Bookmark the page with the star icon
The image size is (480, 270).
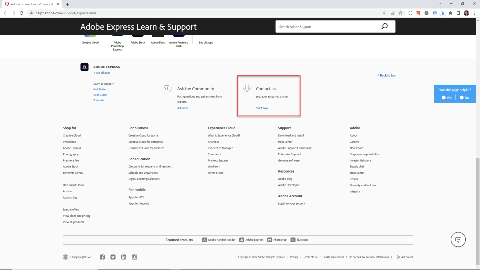(400, 13)
